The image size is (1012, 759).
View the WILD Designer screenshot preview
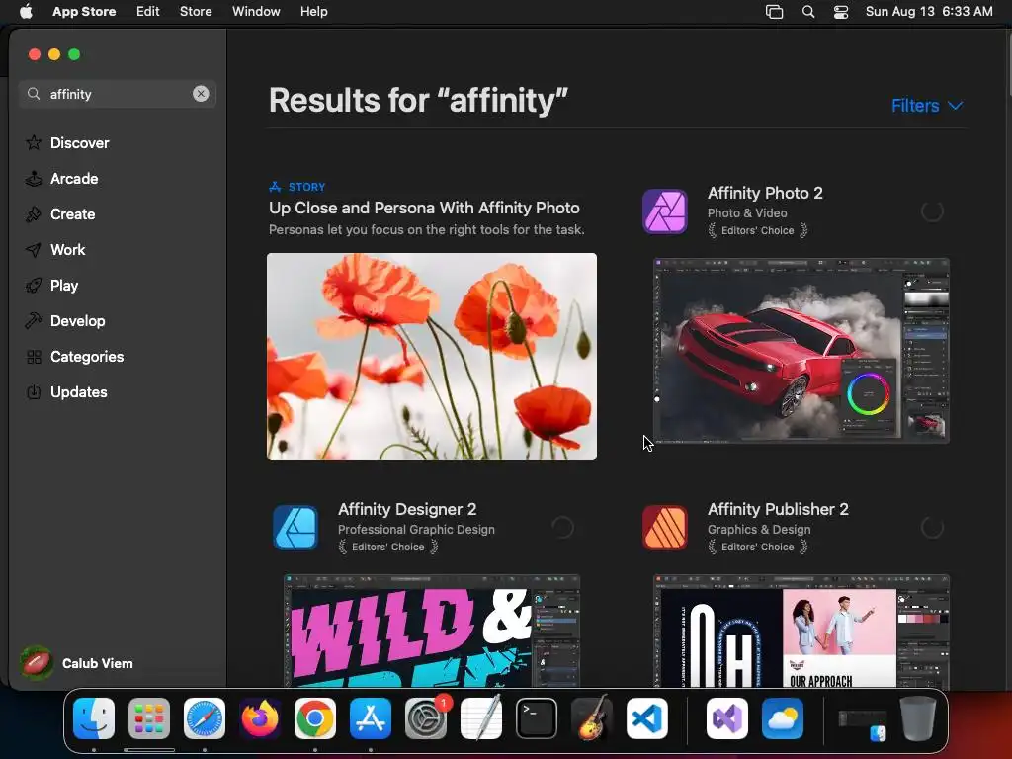pos(432,632)
